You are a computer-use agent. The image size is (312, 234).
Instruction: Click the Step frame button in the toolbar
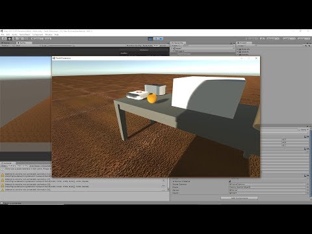(161, 38)
